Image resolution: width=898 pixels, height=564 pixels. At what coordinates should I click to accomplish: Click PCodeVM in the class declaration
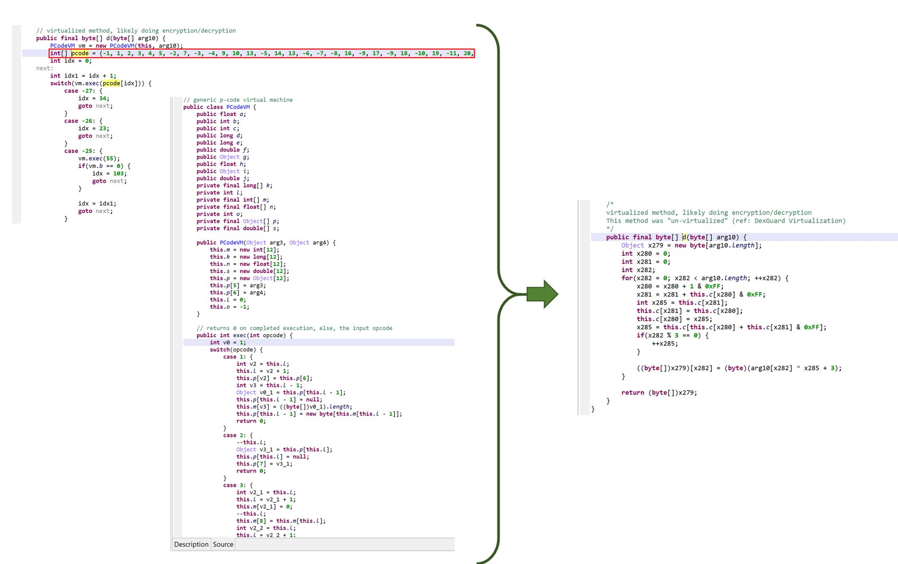coord(238,107)
